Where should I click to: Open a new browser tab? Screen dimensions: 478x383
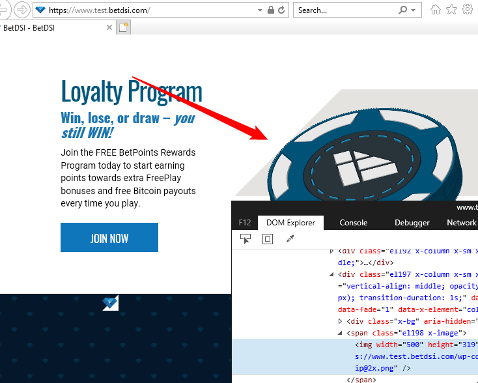[123, 27]
